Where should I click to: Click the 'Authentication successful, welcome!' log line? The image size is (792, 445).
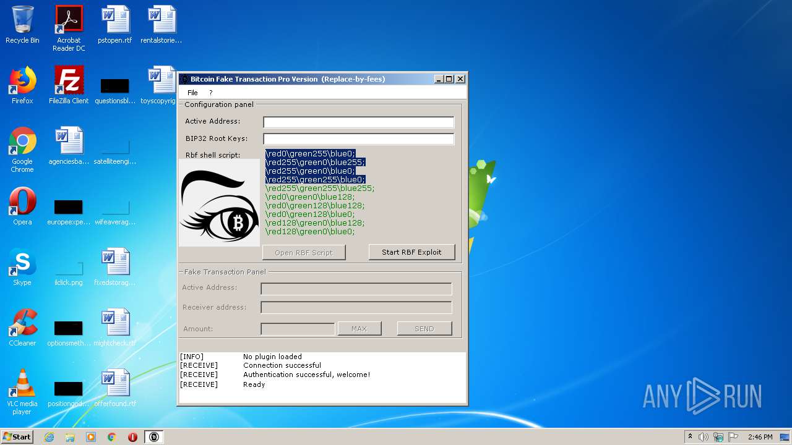point(306,375)
